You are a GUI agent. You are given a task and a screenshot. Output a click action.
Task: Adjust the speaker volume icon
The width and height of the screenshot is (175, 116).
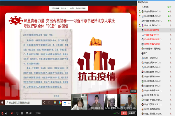coord(6,113)
